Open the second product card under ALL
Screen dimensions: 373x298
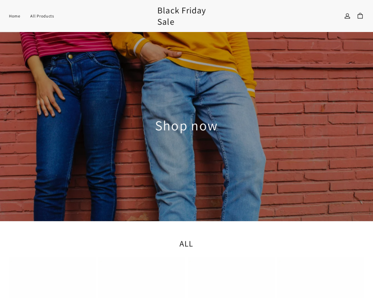(x=142, y=278)
